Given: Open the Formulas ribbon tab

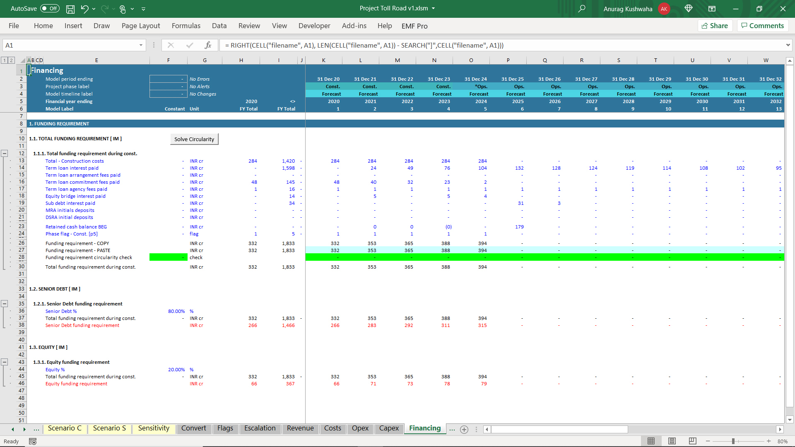Looking at the screenshot, I should pos(186,26).
